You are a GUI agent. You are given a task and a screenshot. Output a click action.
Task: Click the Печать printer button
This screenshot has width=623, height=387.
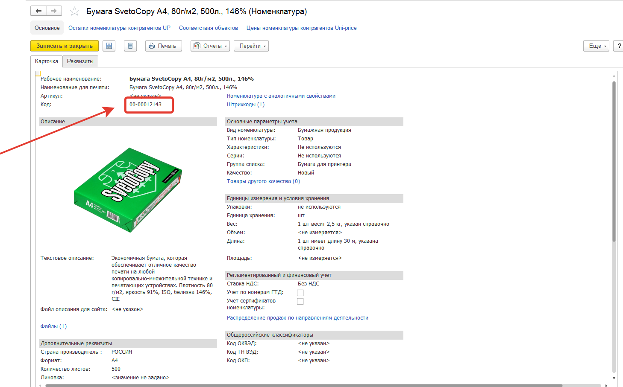pyautogui.click(x=163, y=46)
